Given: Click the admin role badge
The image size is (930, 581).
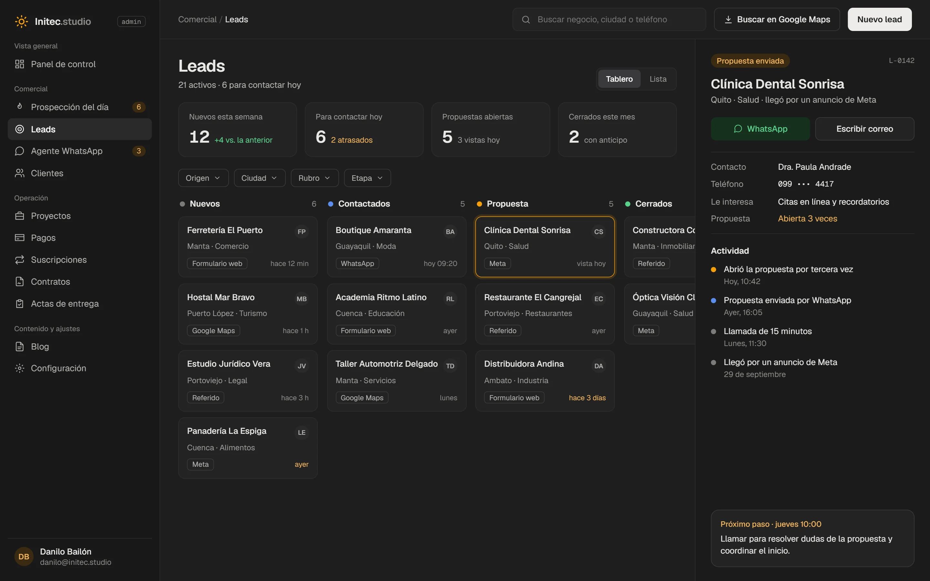Looking at the screenshot, I should point(131,22).
